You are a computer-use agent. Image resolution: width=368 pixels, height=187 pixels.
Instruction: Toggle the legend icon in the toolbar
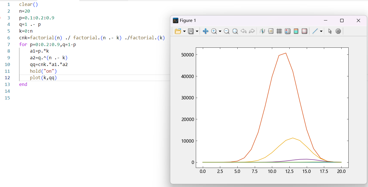(x=287, y=31)
